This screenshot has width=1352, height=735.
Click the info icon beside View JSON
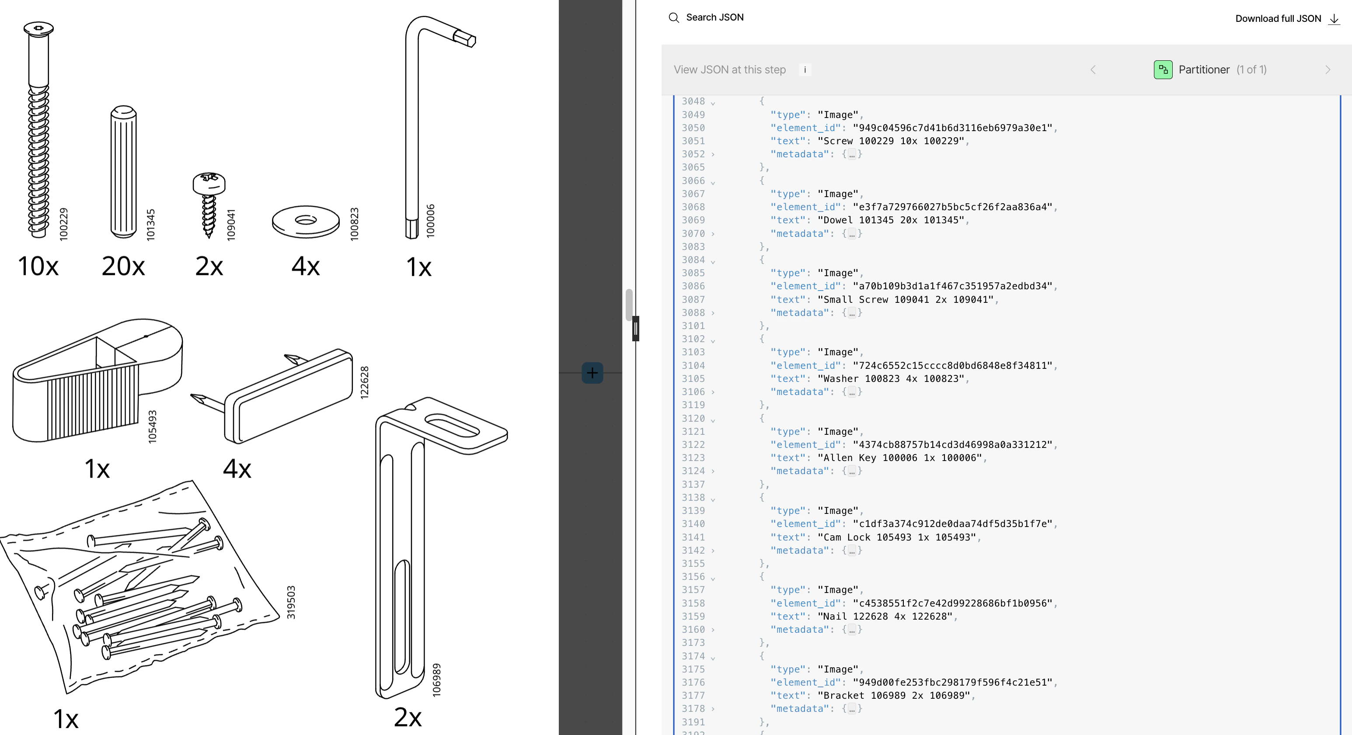805,70
